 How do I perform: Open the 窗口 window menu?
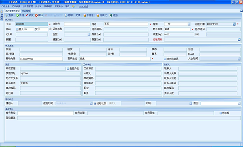click(x=67, y=6)
